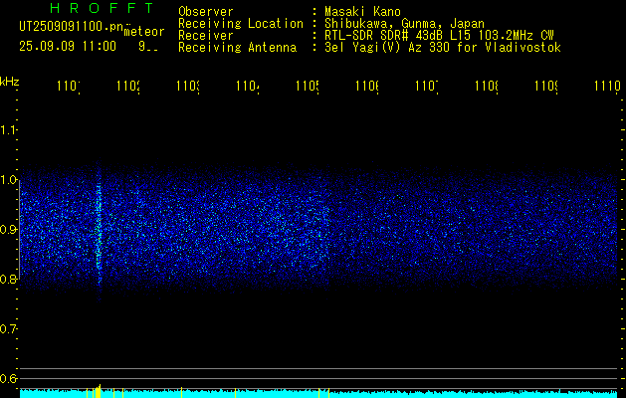Select the file name UT2509091100.pn
The width and height of the screenshot is (626, 398).
72,27
